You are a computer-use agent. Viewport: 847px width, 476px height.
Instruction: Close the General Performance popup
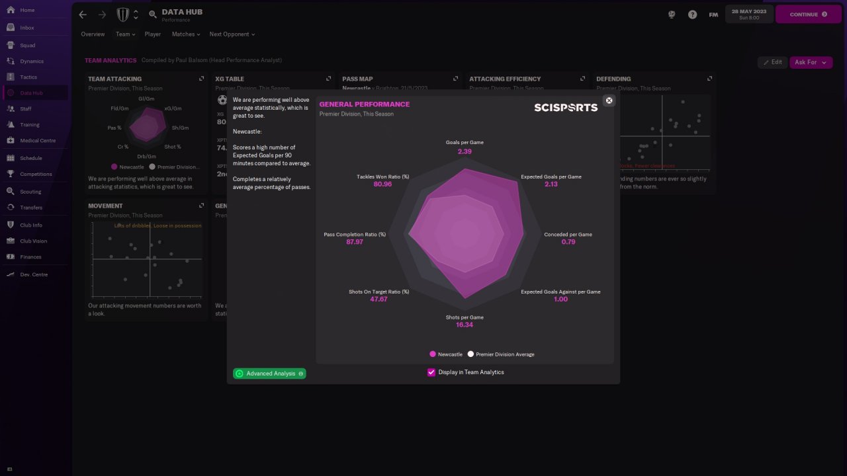point(609,100)
